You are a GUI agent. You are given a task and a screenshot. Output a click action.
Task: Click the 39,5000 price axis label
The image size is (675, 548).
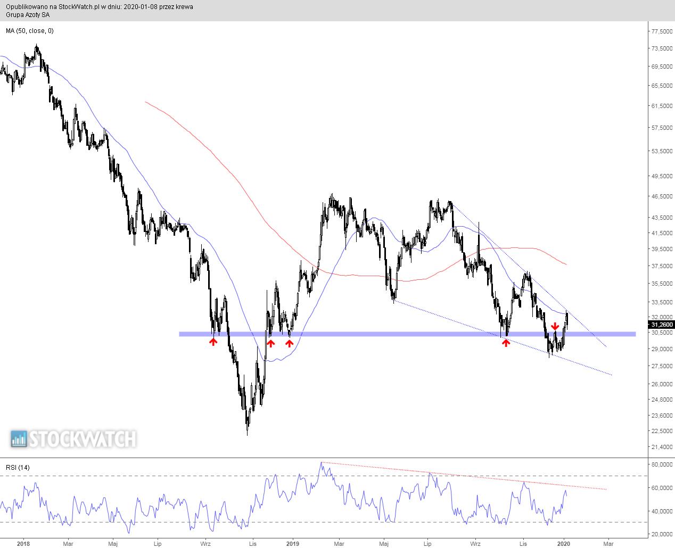662,249
